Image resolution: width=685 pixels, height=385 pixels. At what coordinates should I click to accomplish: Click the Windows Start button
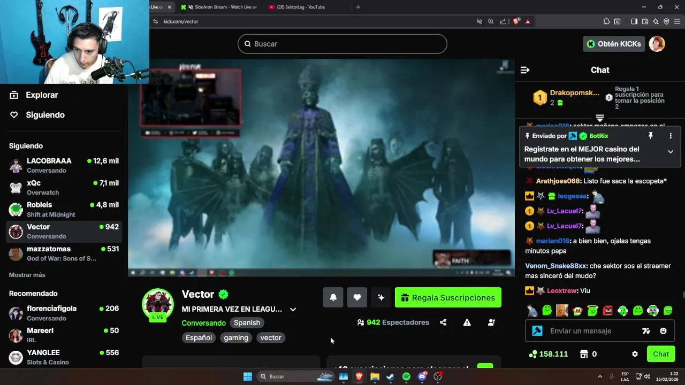click(248, 376)
